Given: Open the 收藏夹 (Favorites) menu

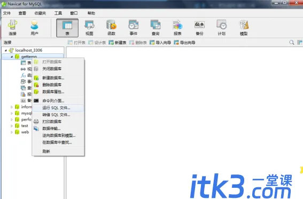Looking at the screenshot, I should coord(40,13).
